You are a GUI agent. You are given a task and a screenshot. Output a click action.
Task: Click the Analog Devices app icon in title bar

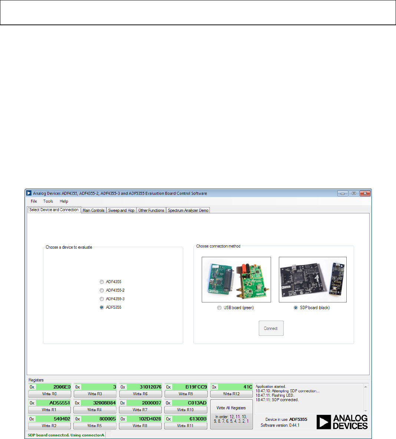point(29,193)
